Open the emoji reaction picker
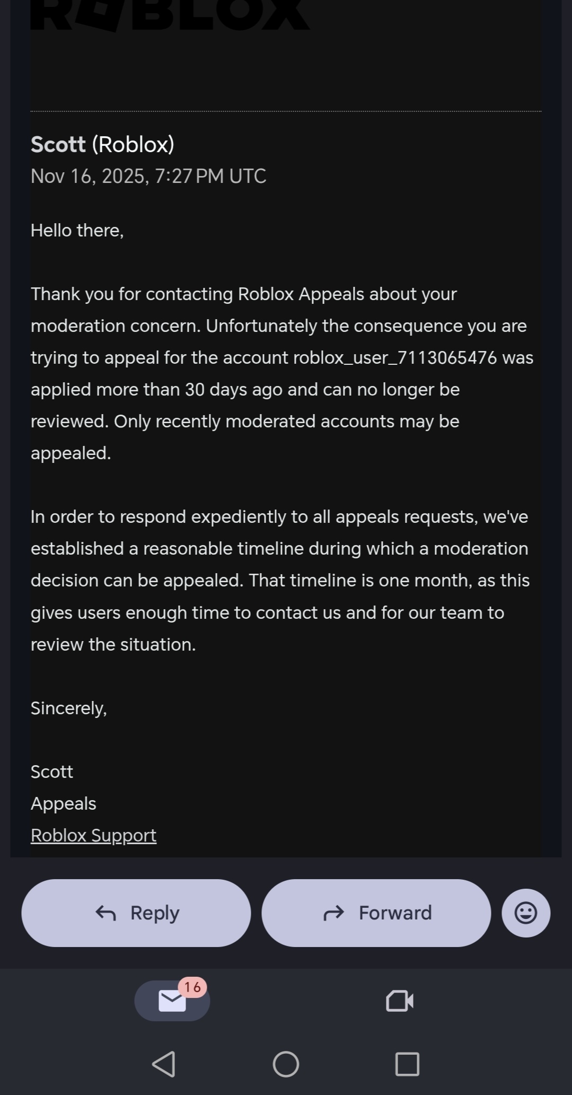 (525, 913)
